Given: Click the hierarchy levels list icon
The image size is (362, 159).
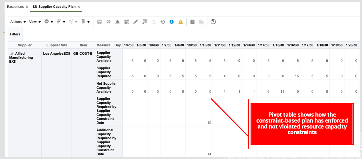Looking at the screenshot, I should pyautogui.click(x=59, y=21).
